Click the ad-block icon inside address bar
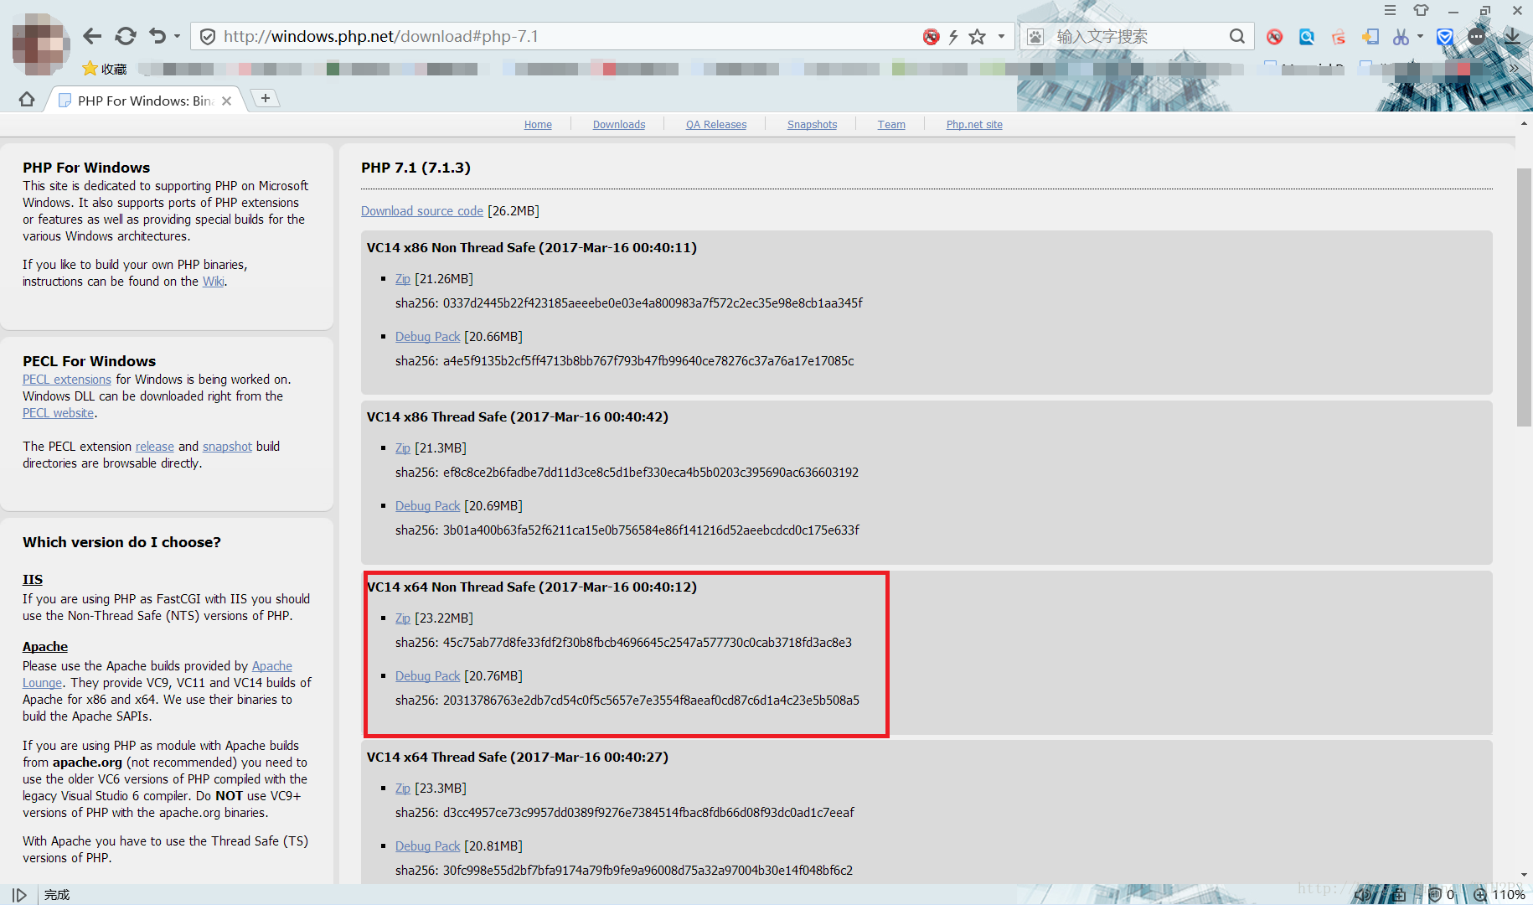Screen dimensions: 1533x905 pos(931,37)
